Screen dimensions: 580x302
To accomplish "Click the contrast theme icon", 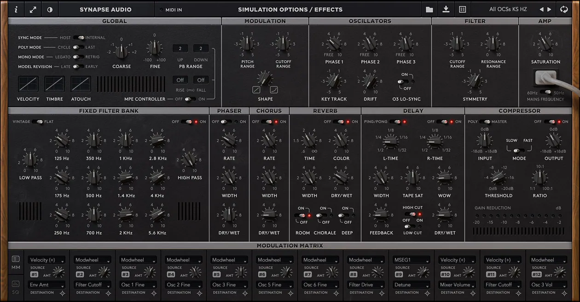I will [49, 9].
